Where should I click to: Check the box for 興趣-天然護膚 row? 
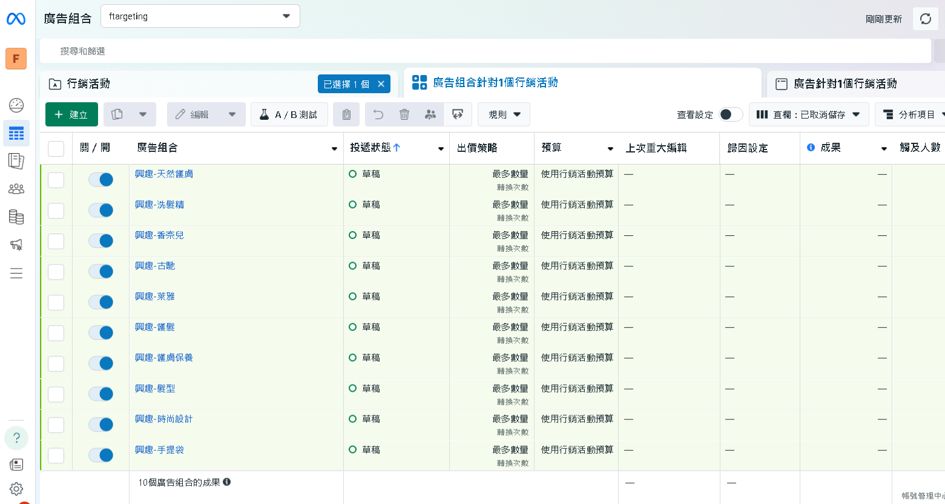[x=56, y=180]
